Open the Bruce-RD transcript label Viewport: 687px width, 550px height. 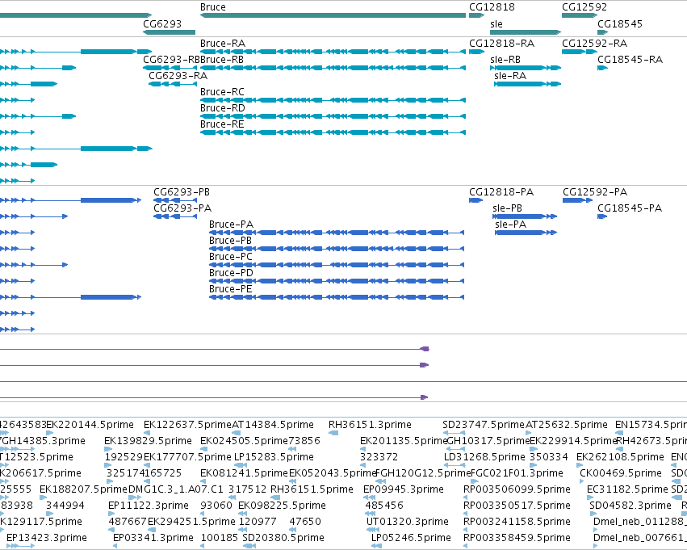223,108
